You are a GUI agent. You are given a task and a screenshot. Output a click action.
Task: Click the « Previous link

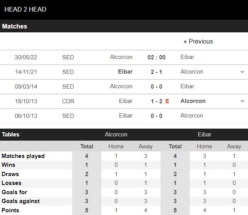(x=198, y=41)
